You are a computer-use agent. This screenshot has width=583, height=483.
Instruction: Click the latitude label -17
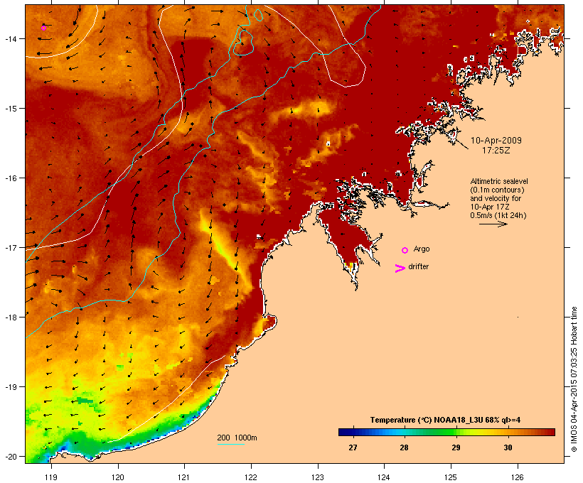coord(11,247)
